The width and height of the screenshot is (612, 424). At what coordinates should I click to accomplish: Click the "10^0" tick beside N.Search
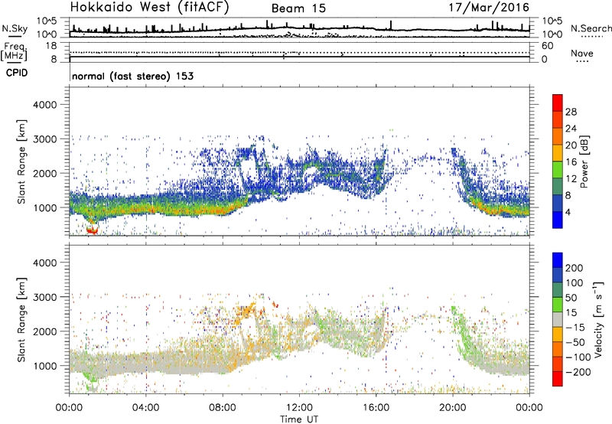[x=552, y=34]
